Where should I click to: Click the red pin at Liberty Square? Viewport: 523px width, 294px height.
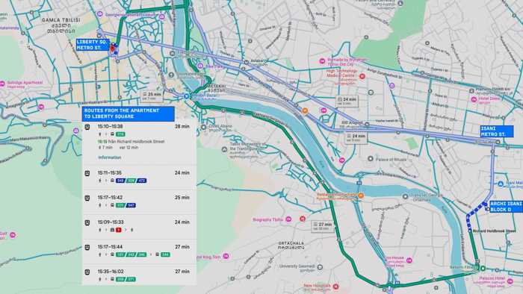pos(113,49)
